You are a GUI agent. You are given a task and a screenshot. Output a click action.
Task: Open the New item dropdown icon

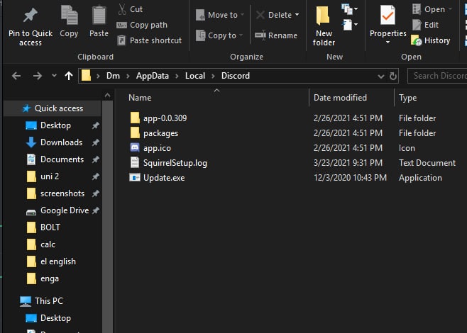pos(350,9)
